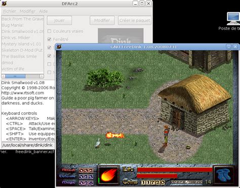
Task: Click the Defense value 023
Action: click(x=86, y=176)
